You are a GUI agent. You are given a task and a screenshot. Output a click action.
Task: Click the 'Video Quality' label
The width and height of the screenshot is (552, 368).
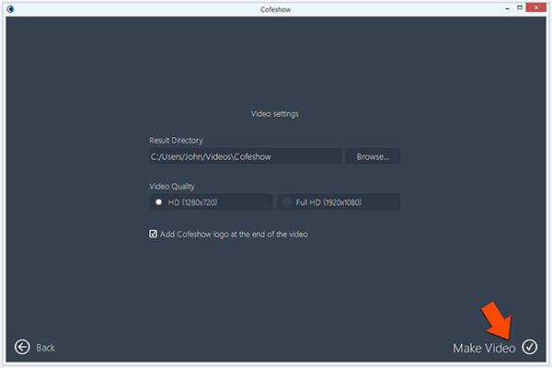pos(172,187)
